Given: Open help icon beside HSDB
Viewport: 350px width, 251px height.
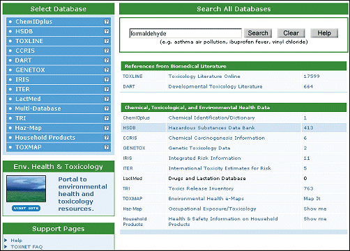Looking at the screenshot, I should pos(107,31).
